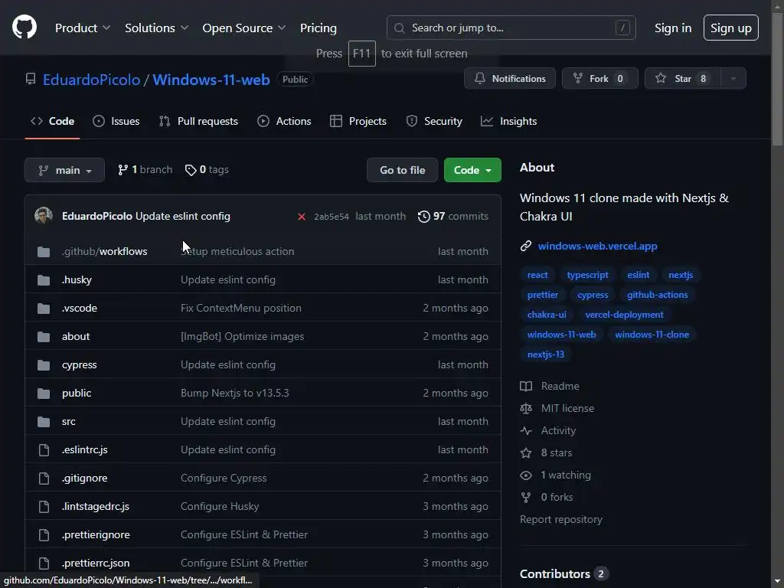Open the green Code dropdown button
The image size is (784, 588).
coord(472,170)
